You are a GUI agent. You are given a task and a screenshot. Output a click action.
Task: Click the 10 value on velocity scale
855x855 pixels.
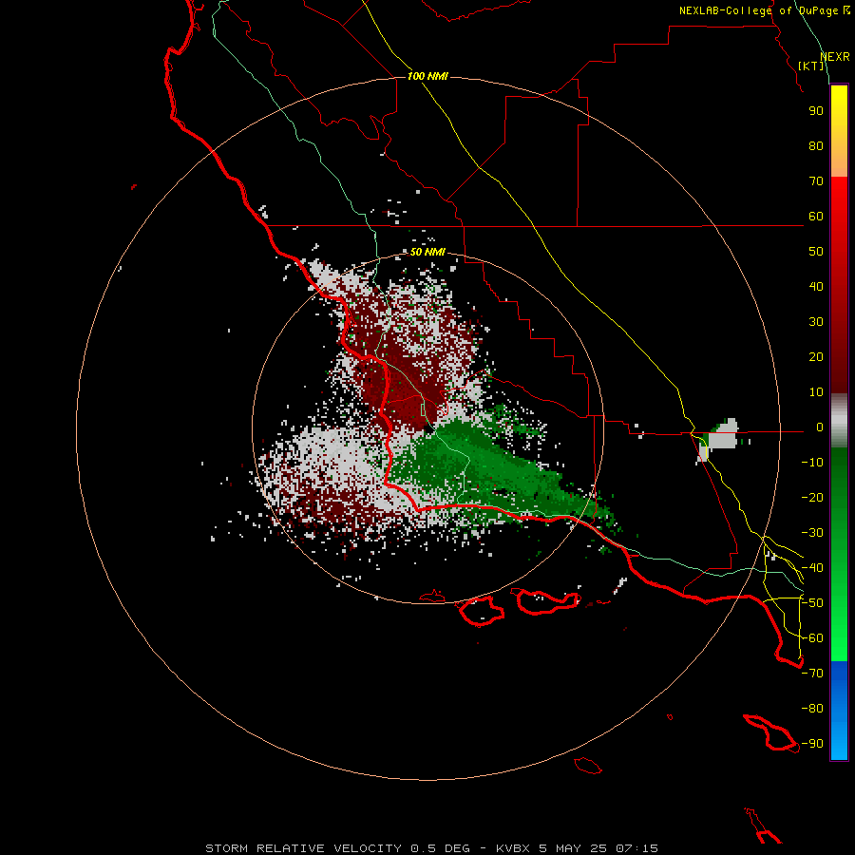(816, 392)
